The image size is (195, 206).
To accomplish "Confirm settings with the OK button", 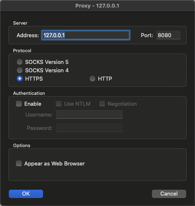I will coord(26,194).
